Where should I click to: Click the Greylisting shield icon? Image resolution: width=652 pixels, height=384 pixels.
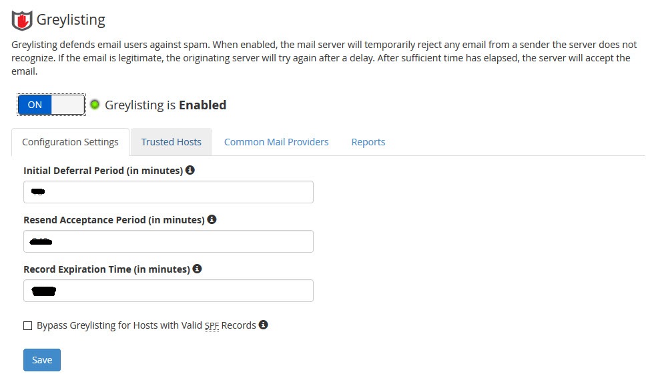(x=21, y=21)
